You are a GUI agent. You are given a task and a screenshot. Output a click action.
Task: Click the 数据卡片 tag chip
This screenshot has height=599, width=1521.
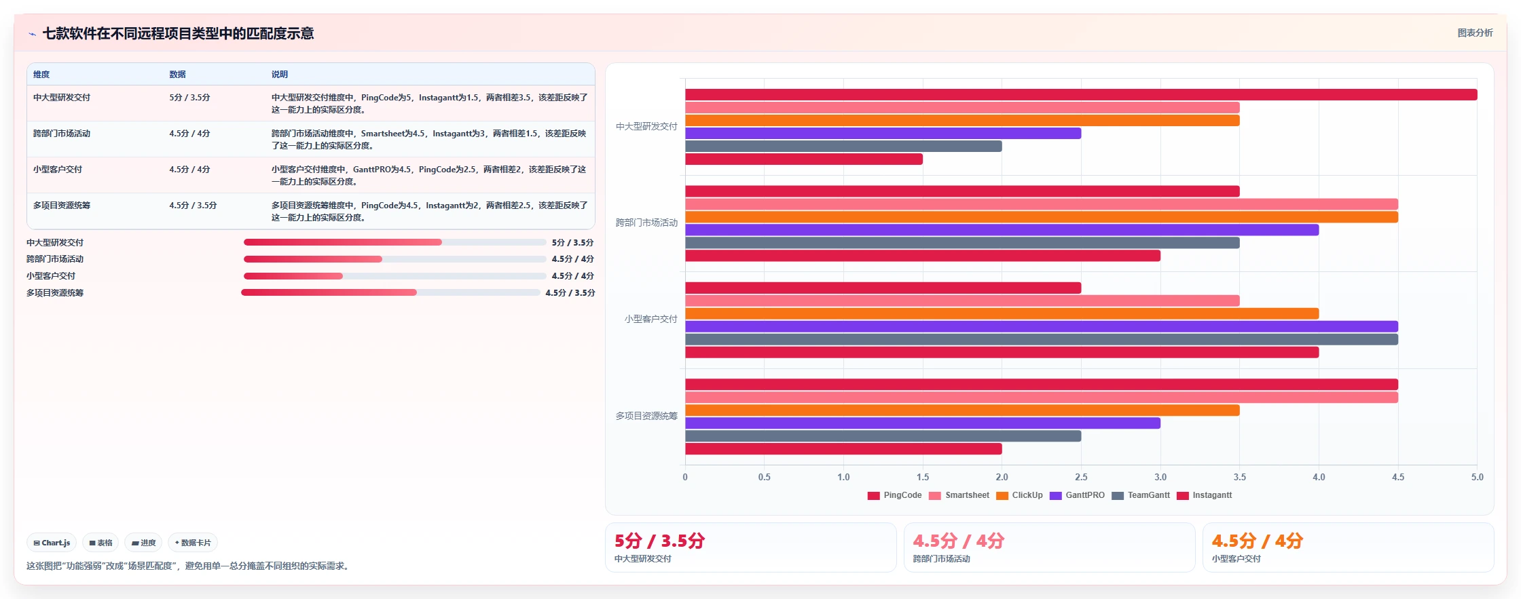pyautogui.click(x=193, y=543)
